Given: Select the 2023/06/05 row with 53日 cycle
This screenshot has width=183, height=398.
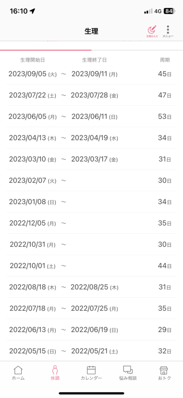Looking at the screenshot, I should pos(91,117).
